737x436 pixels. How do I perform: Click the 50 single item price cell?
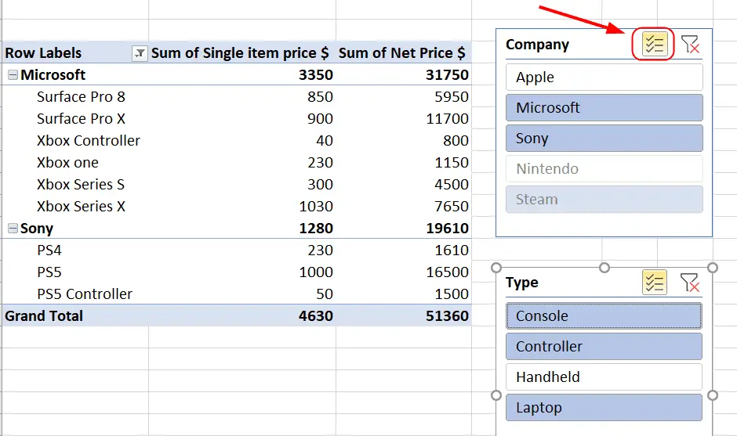coord(325,294)
